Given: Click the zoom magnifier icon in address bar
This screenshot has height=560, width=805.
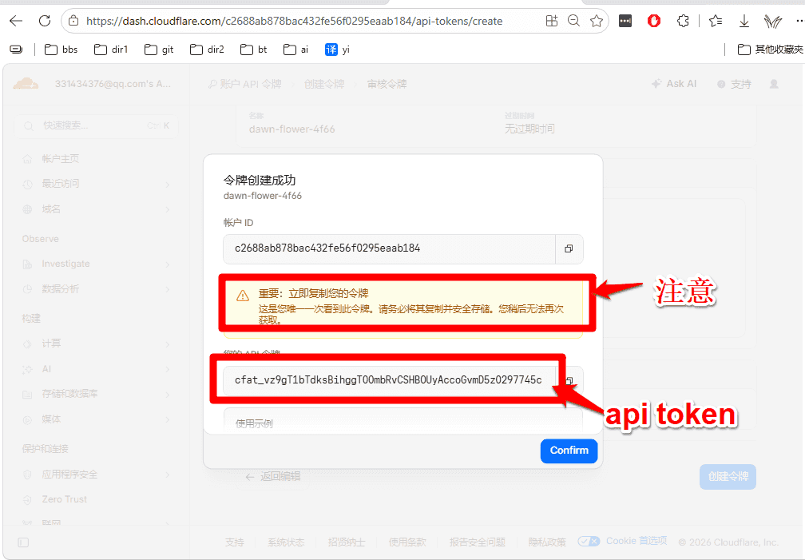Looking at the screenshot, I should tap(573, 21).
